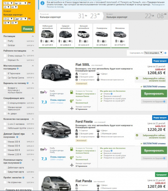Click info icon next to Отмена in Fiat 500L card
The height and width of the screenshot is (191, 168).
[111, 94]
